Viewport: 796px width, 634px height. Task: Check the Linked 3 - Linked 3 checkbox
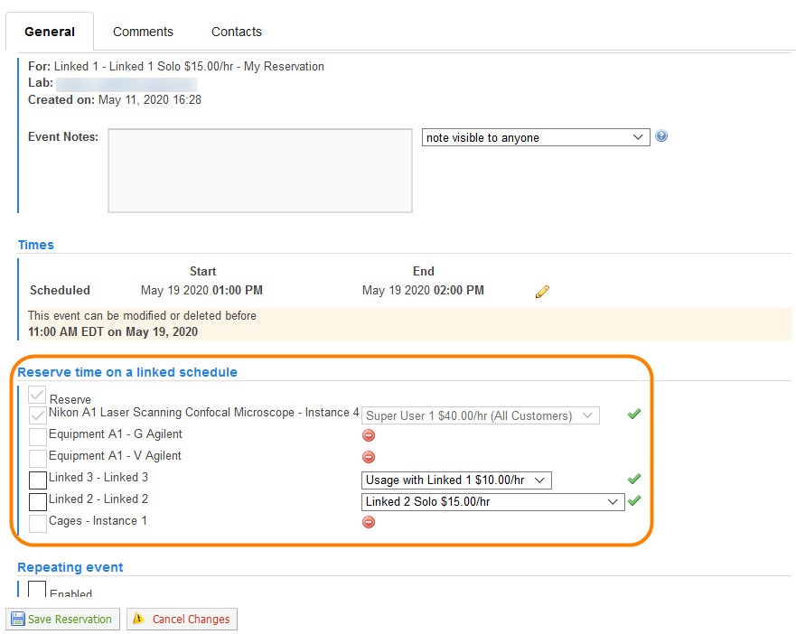38,480
